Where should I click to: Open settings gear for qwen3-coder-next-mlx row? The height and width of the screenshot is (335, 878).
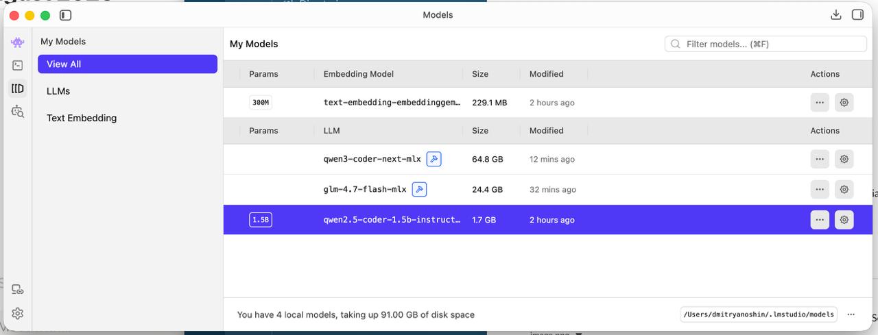(844, 159)
